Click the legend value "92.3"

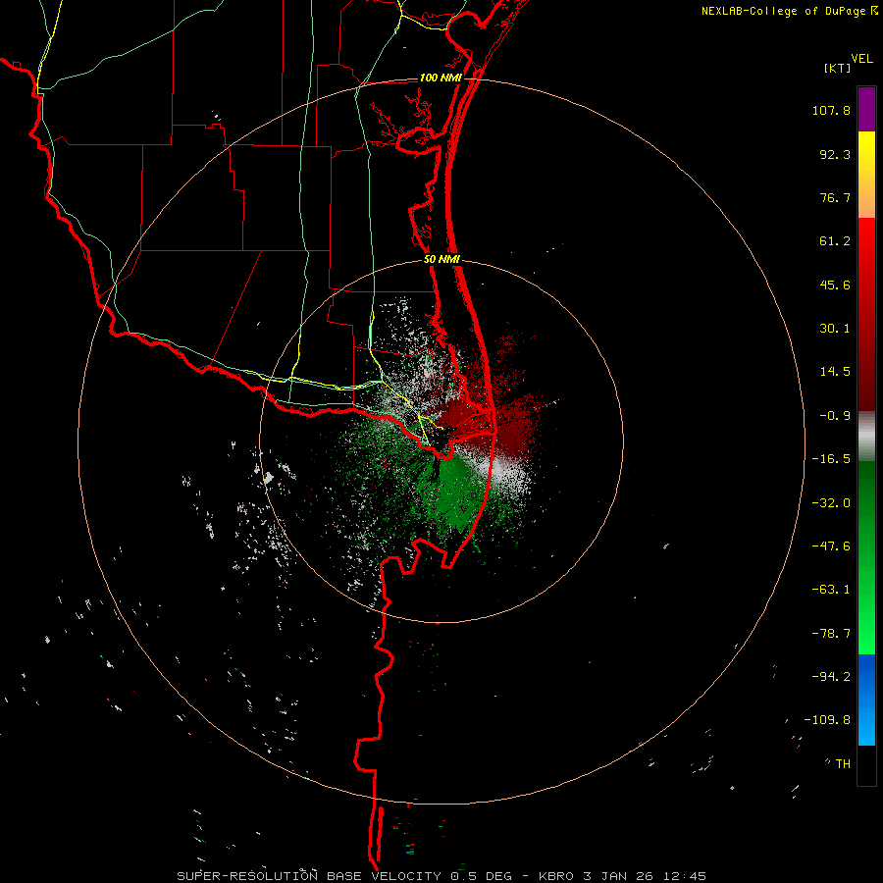pos(835,154)
